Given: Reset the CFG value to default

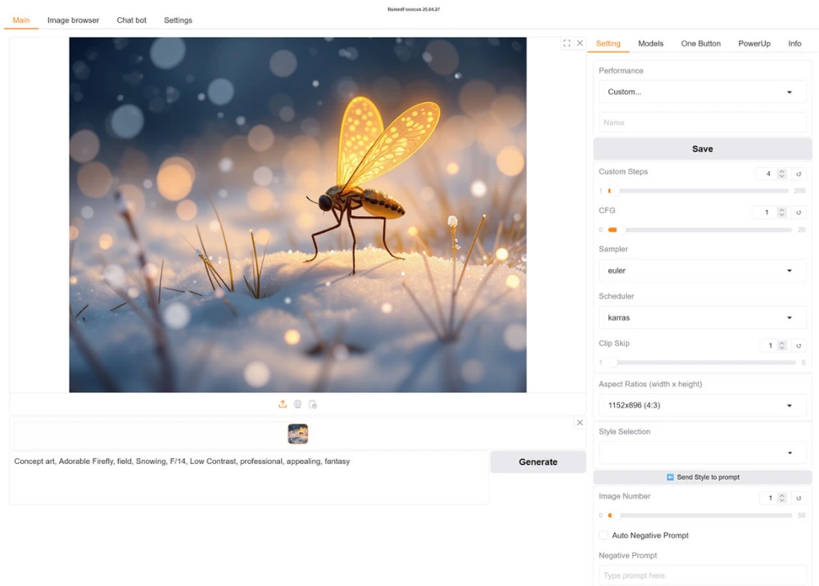Looking at the screenshot, I should [x=799, y=212].
